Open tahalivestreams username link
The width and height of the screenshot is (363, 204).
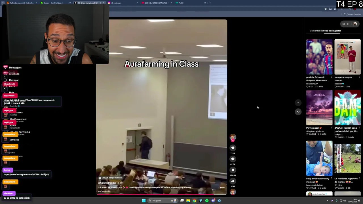(107, 183)
